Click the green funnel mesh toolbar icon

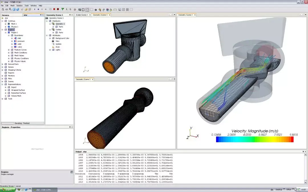point(62,9)
